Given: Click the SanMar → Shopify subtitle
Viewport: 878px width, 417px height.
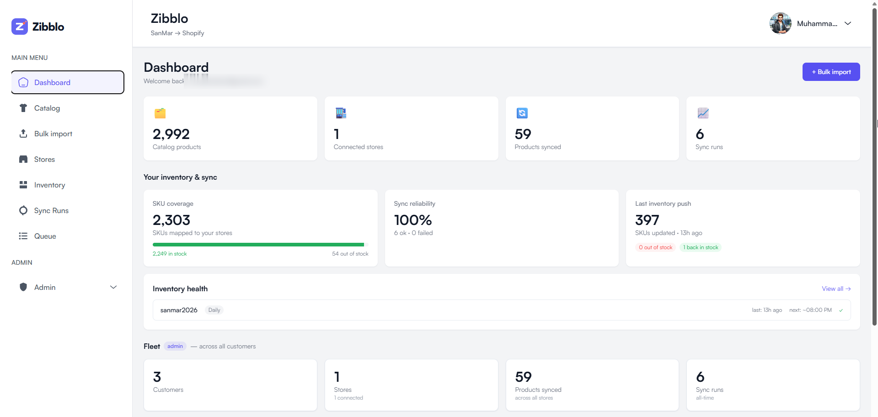Looking at the screenshot, I should [177, 33].
